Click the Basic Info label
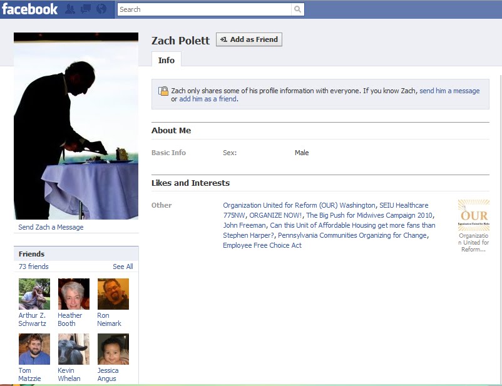 (x=168, y=153)
